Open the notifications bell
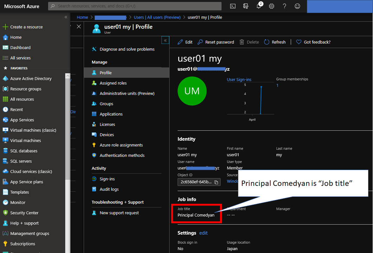373x253 pixels. [x=259, y=6]
